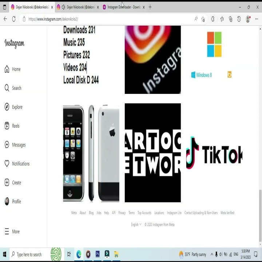Open Photoshop from the taskbar
262x262 pixels.
click(x=98, y=254)
